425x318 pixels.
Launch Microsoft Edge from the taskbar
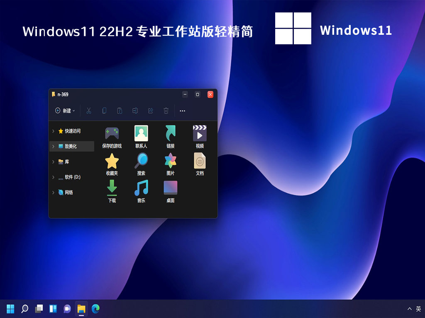(96, 308)
